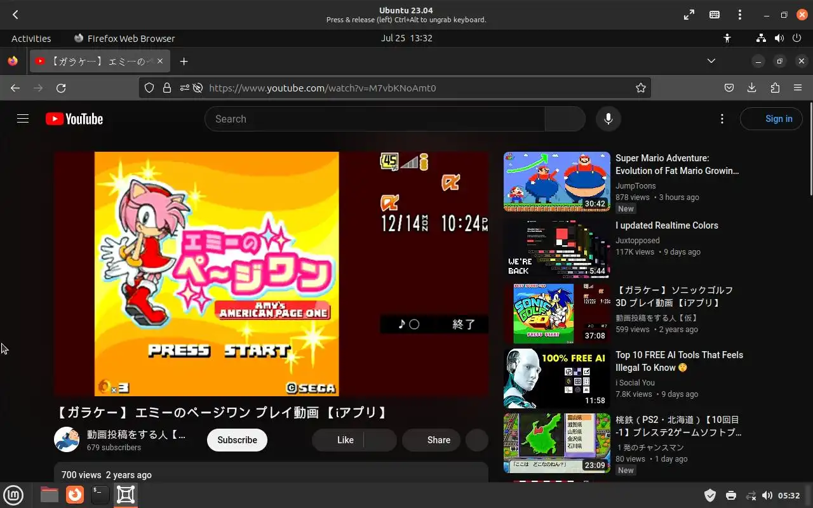Open the video uploader channel avatar
This screenshot has height=508, width=813.
coord(67,439)
